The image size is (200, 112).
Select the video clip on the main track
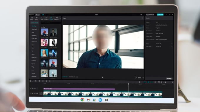[103, 94]
